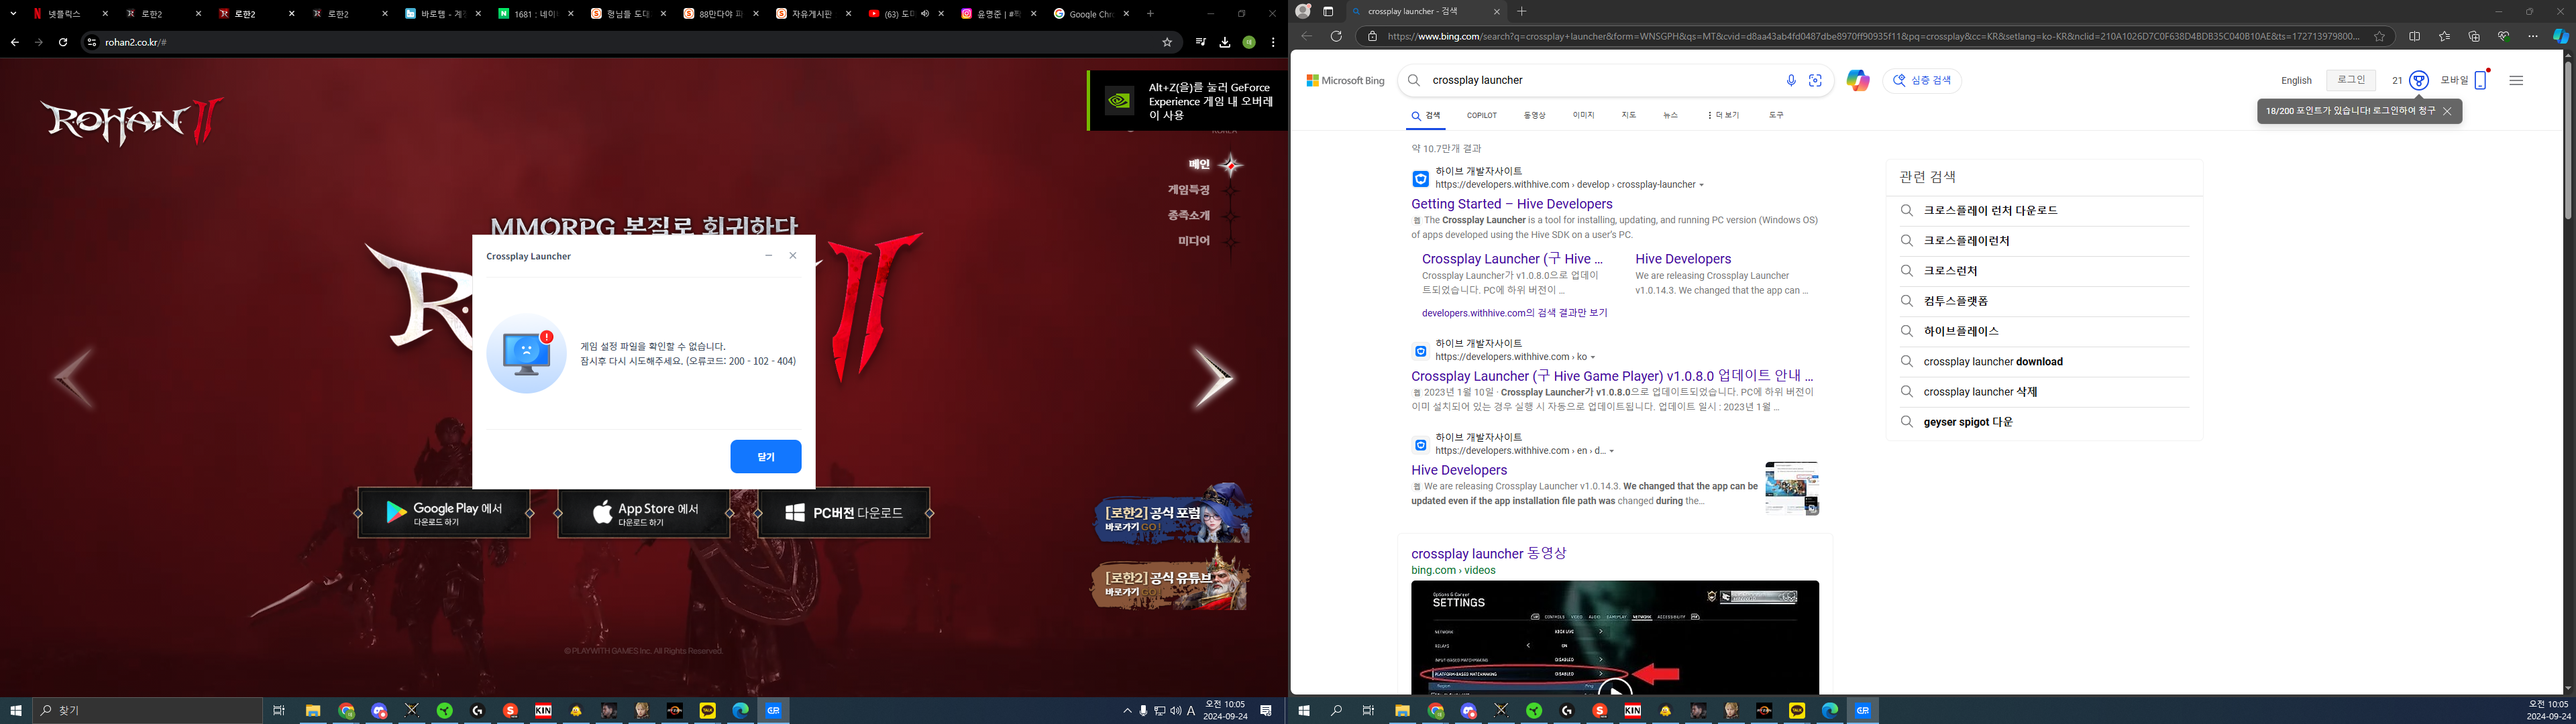Select the '동영상' search tab
Screen dimensions: 2576x724
pos(1534,116)
